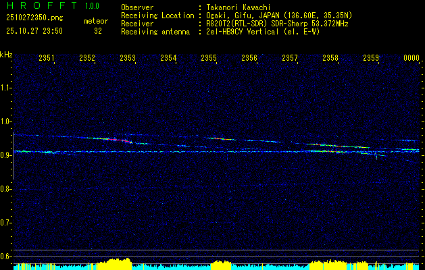Select the 0000 time marker
The image size is (425, 270).
(411, 59)
